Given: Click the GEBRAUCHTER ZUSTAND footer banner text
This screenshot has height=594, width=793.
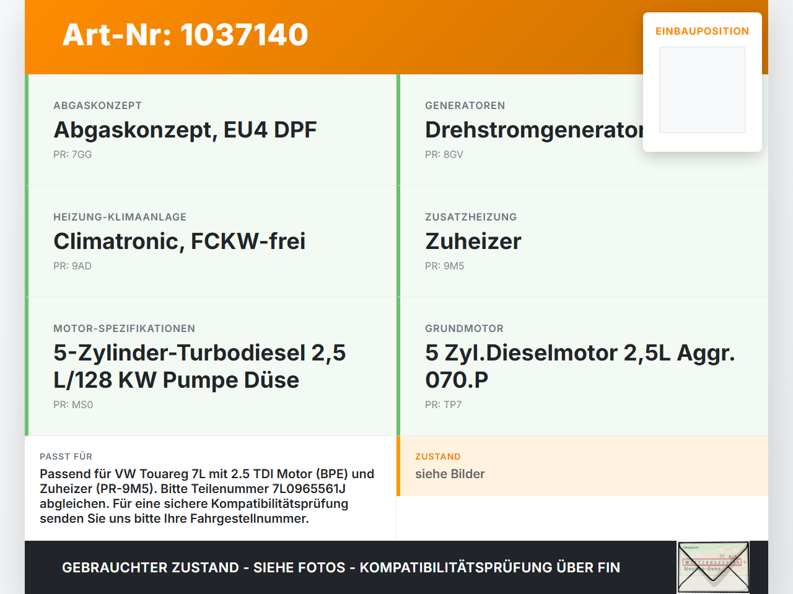Looking at the screenshot, I should pyautogui.click(x=341, y=567).
